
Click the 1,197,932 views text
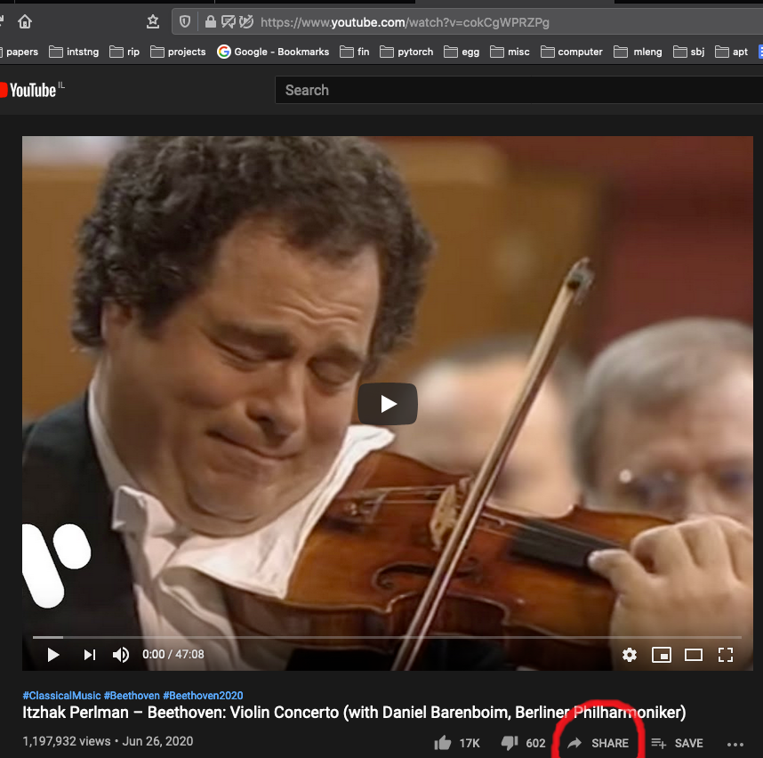(66, 741)
